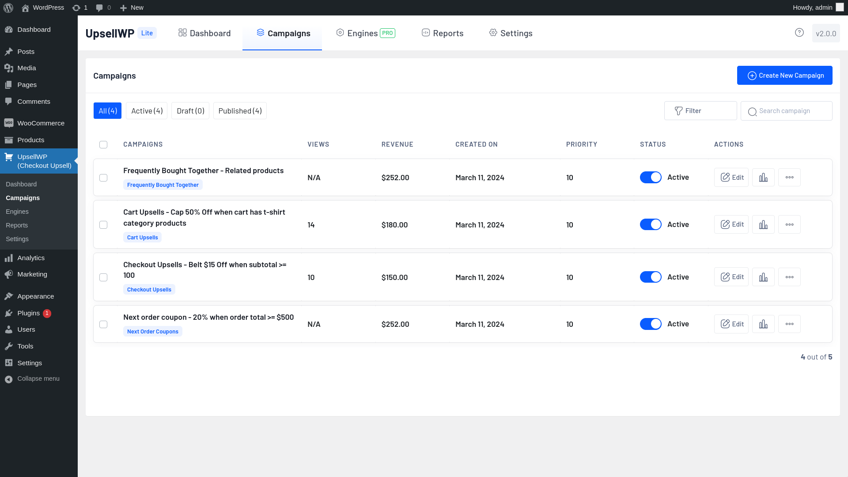
Task: Check the Checkout Upsells campaign row
Action: click(103, 277)
